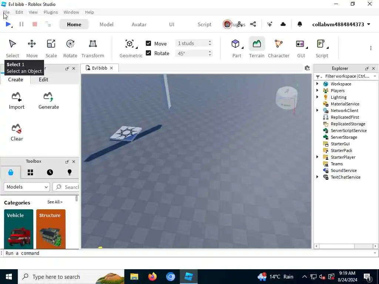Expand the StarterPlayer tree node
The width and height of the screenshot is (379, 284).
pyautogui.click(x=317, y=157)
